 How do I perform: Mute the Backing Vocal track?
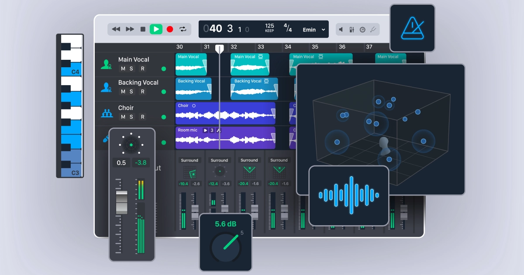tap(123, 91)
